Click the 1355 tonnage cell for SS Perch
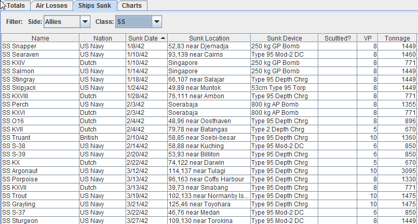The height and width of the screenshot is (224, 418). (x=397, y=104)
